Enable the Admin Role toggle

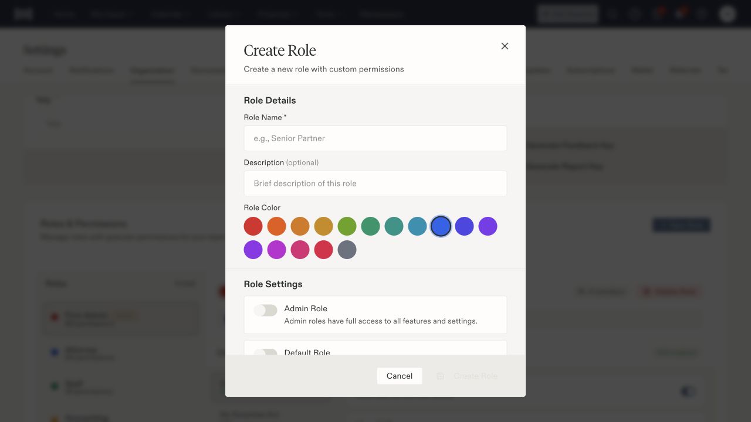[265, 310]
